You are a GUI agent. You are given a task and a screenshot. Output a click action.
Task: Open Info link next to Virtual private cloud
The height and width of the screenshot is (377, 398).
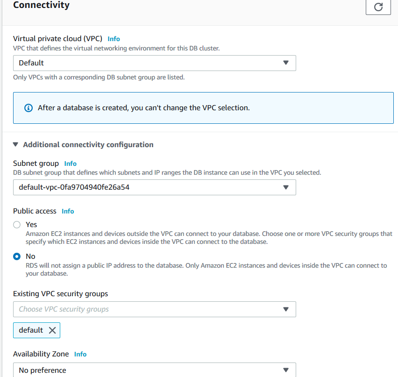coord(114,39)
